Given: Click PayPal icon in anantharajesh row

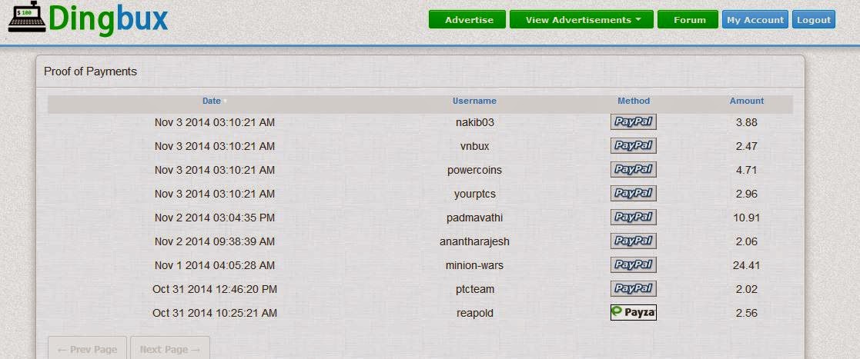Looking at the screenshot, I should coord(634,241).
